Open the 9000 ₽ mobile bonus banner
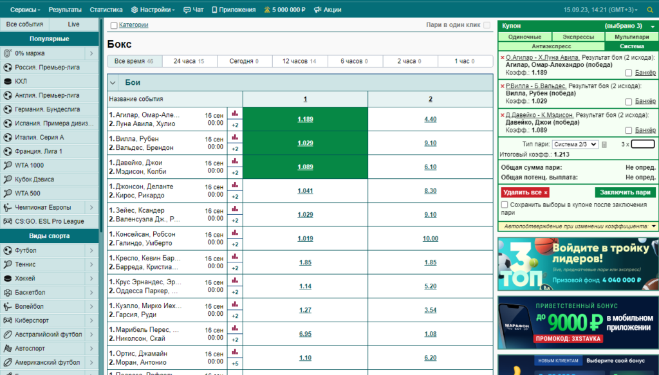Screen dimensions: 659x375 click(x=578, y=322)
